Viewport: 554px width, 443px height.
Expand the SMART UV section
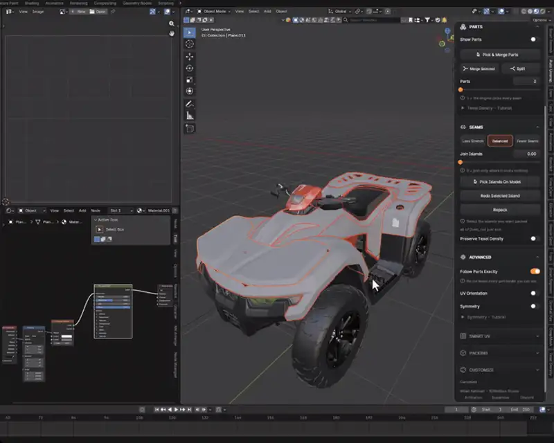coord(499,336)
